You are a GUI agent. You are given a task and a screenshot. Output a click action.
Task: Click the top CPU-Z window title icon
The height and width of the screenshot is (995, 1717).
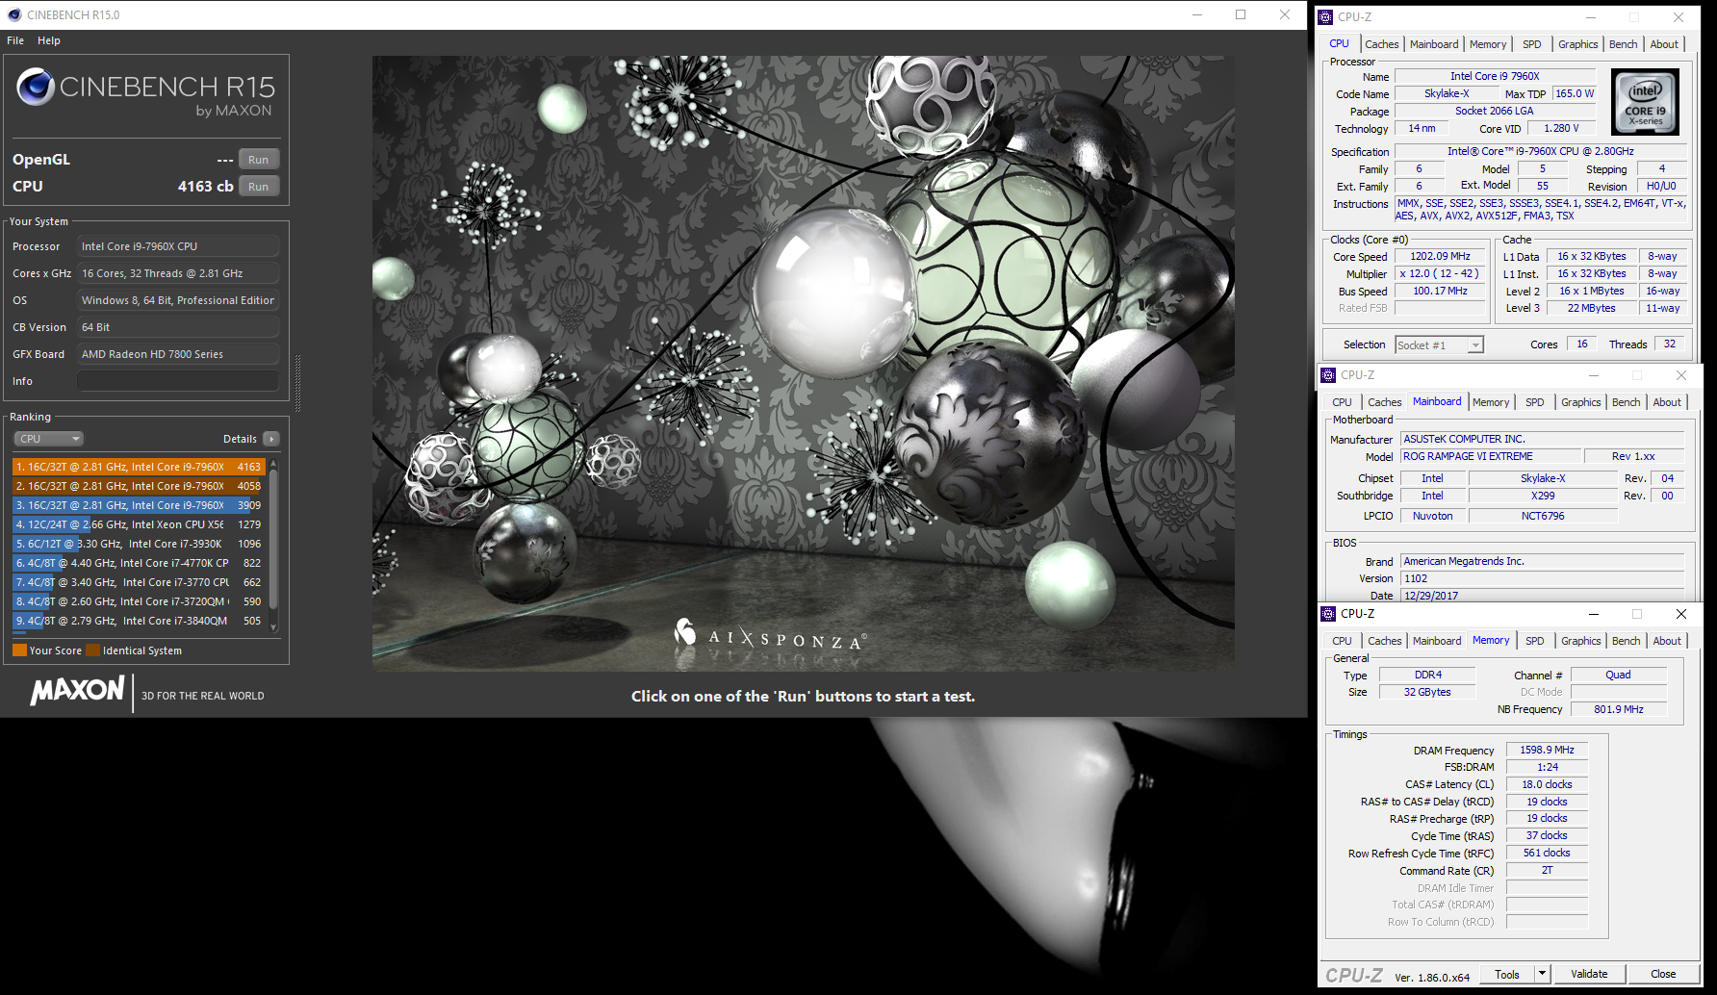tap(1325, 16)
